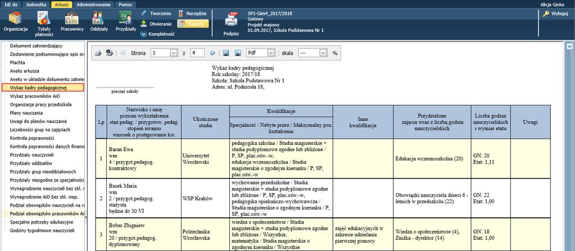Screen dimensions: 575x251
Task: Open the Płachta report
Action: [17, 63]
